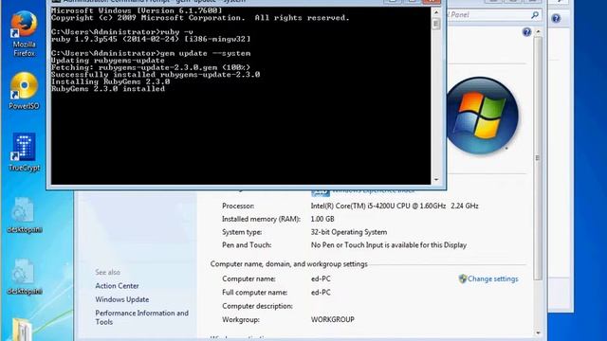Open the Action Center link
Viewport: 607px width, 341px height.
[117, 286]
